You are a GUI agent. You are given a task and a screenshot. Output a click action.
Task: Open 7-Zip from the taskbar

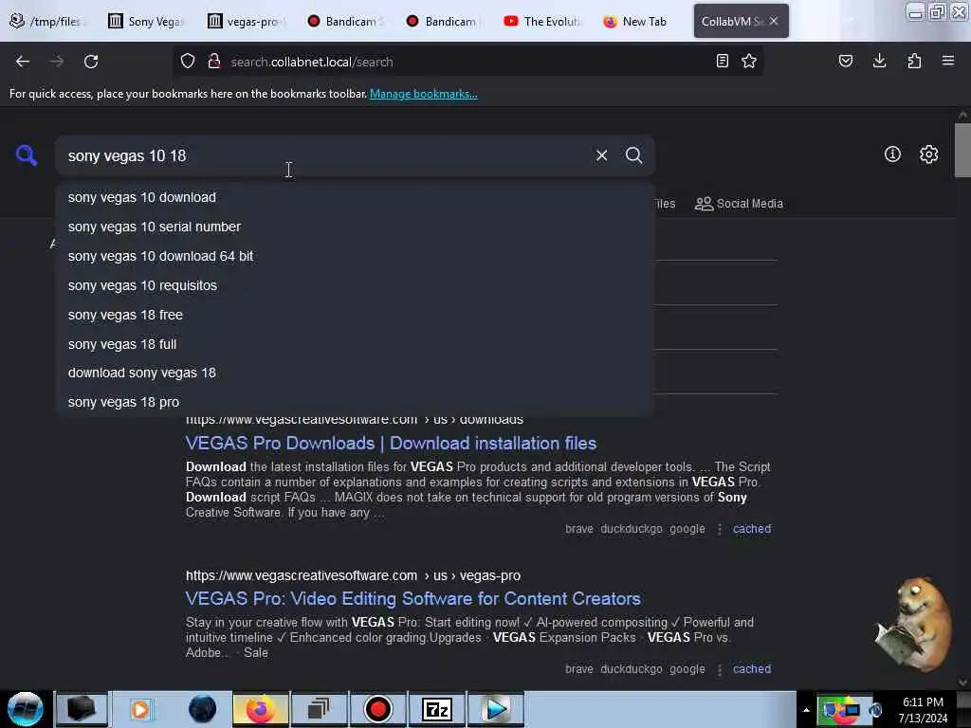tap(436, 709)
